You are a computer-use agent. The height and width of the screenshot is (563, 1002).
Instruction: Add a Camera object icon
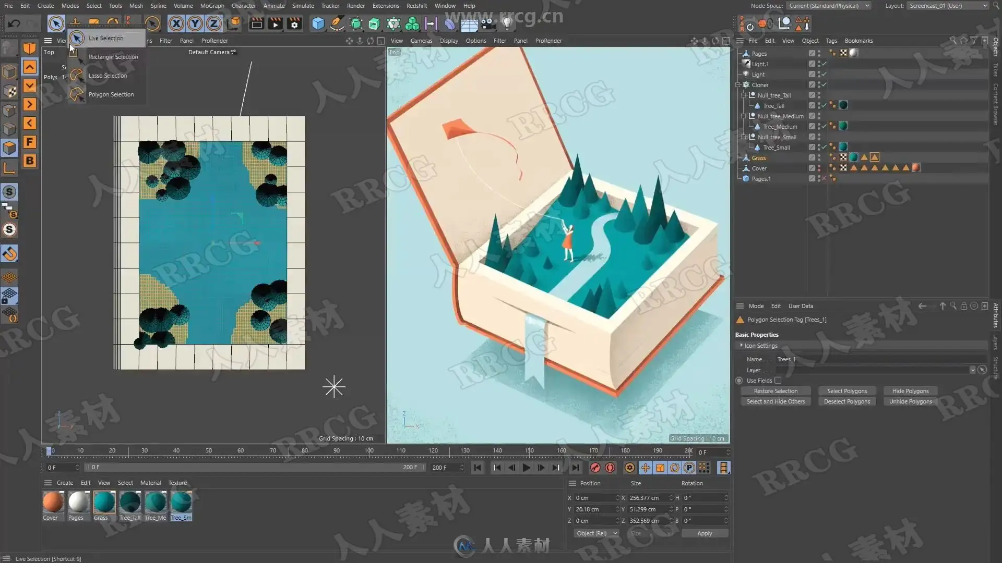click(488, 23)
